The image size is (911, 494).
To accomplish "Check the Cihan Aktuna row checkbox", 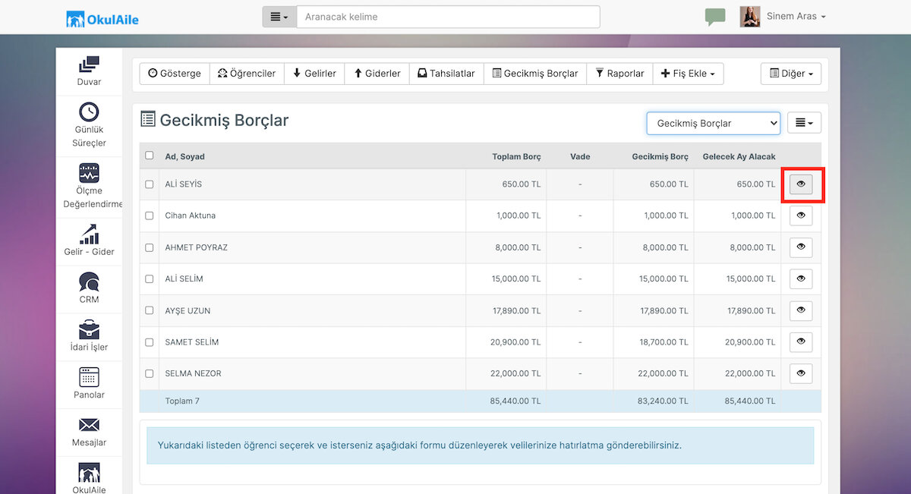I will (x=149, y=216).
